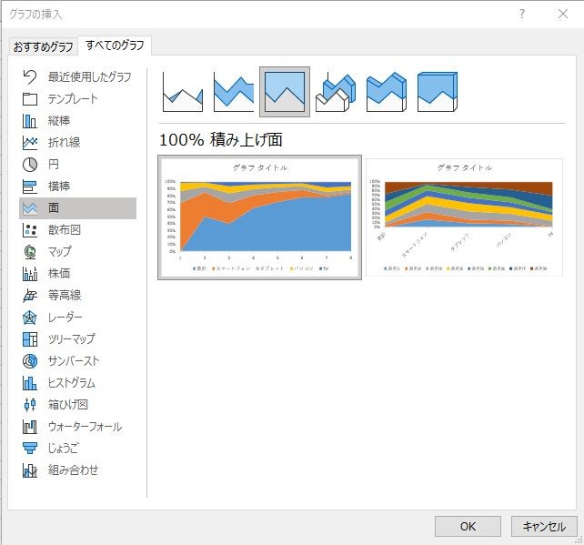Select the 面 (area) chart subtype icon
The image size is (584, 545).
tap(183, 92)
